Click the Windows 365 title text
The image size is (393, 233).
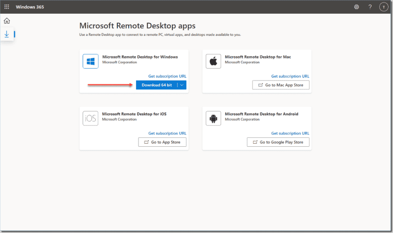tap(30, 7)
